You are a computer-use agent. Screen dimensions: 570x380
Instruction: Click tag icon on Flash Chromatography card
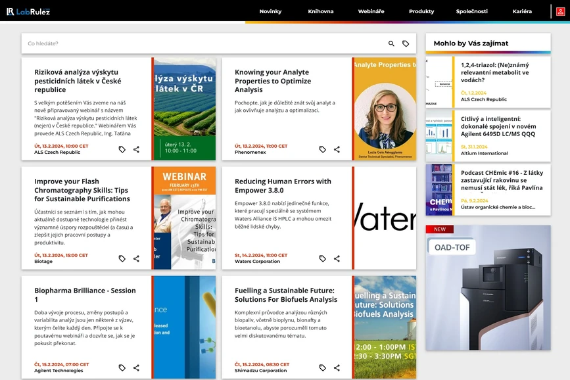coord(122,258)
